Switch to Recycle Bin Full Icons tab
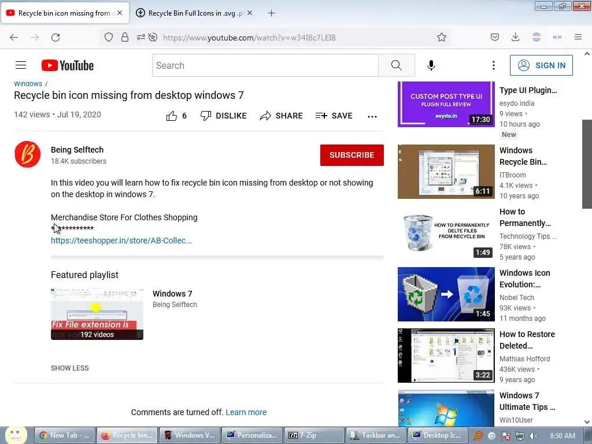 point(194,13)
